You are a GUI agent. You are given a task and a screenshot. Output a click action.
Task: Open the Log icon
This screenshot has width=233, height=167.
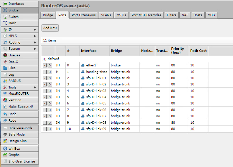pos(5,75)
